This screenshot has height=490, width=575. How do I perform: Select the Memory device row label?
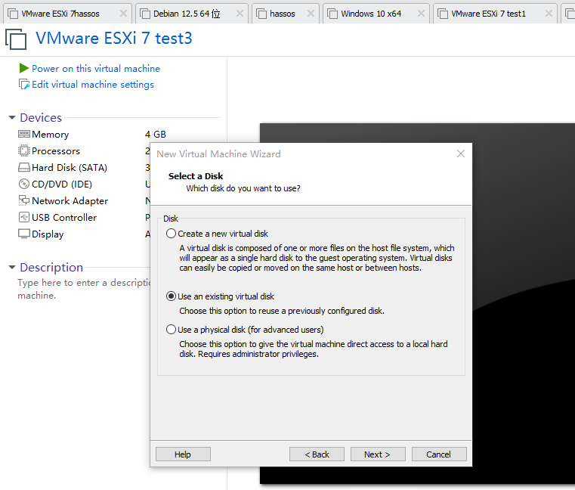[x=50, y=135]
